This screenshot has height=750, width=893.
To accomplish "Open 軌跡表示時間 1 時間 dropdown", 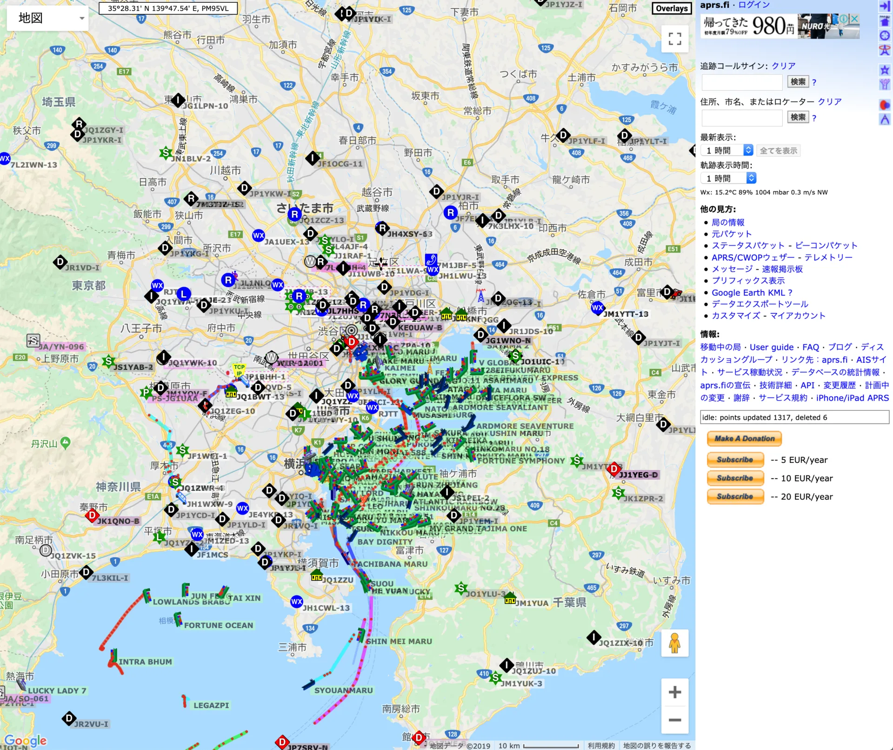I will pos(728,178).
